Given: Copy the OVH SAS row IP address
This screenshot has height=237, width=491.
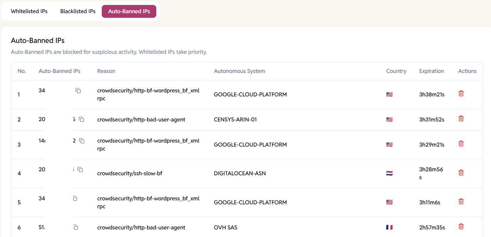Looking at the screenshot, I should (76, 227).
